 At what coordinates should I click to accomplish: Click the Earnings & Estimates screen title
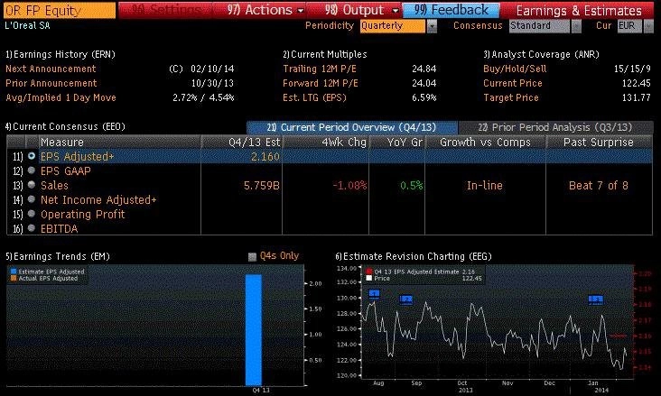pyautogui.click(x=579, y=11)
